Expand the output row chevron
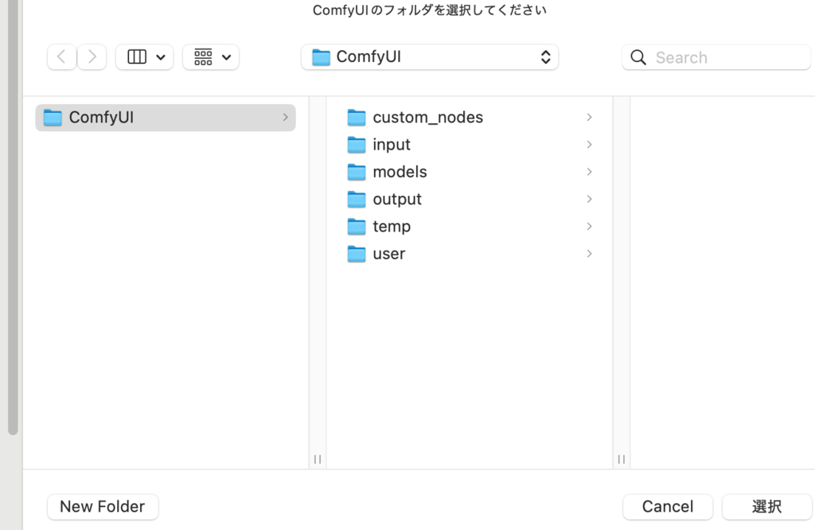Viewport: 815px width, 530px height. point(590,199)
